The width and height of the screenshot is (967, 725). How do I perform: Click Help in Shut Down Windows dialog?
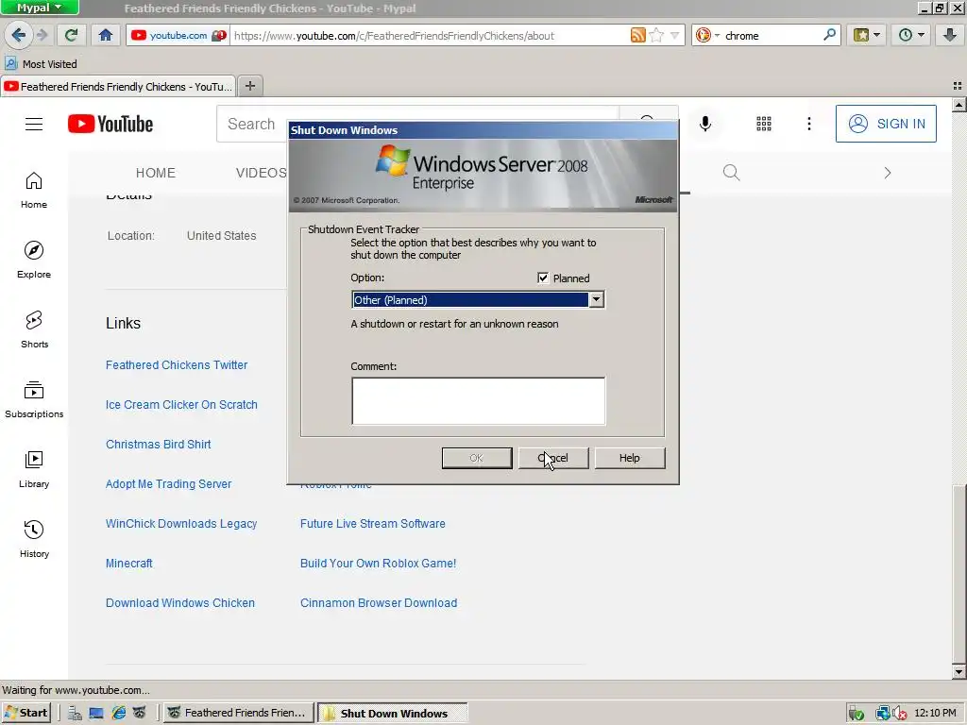[630, 458]
